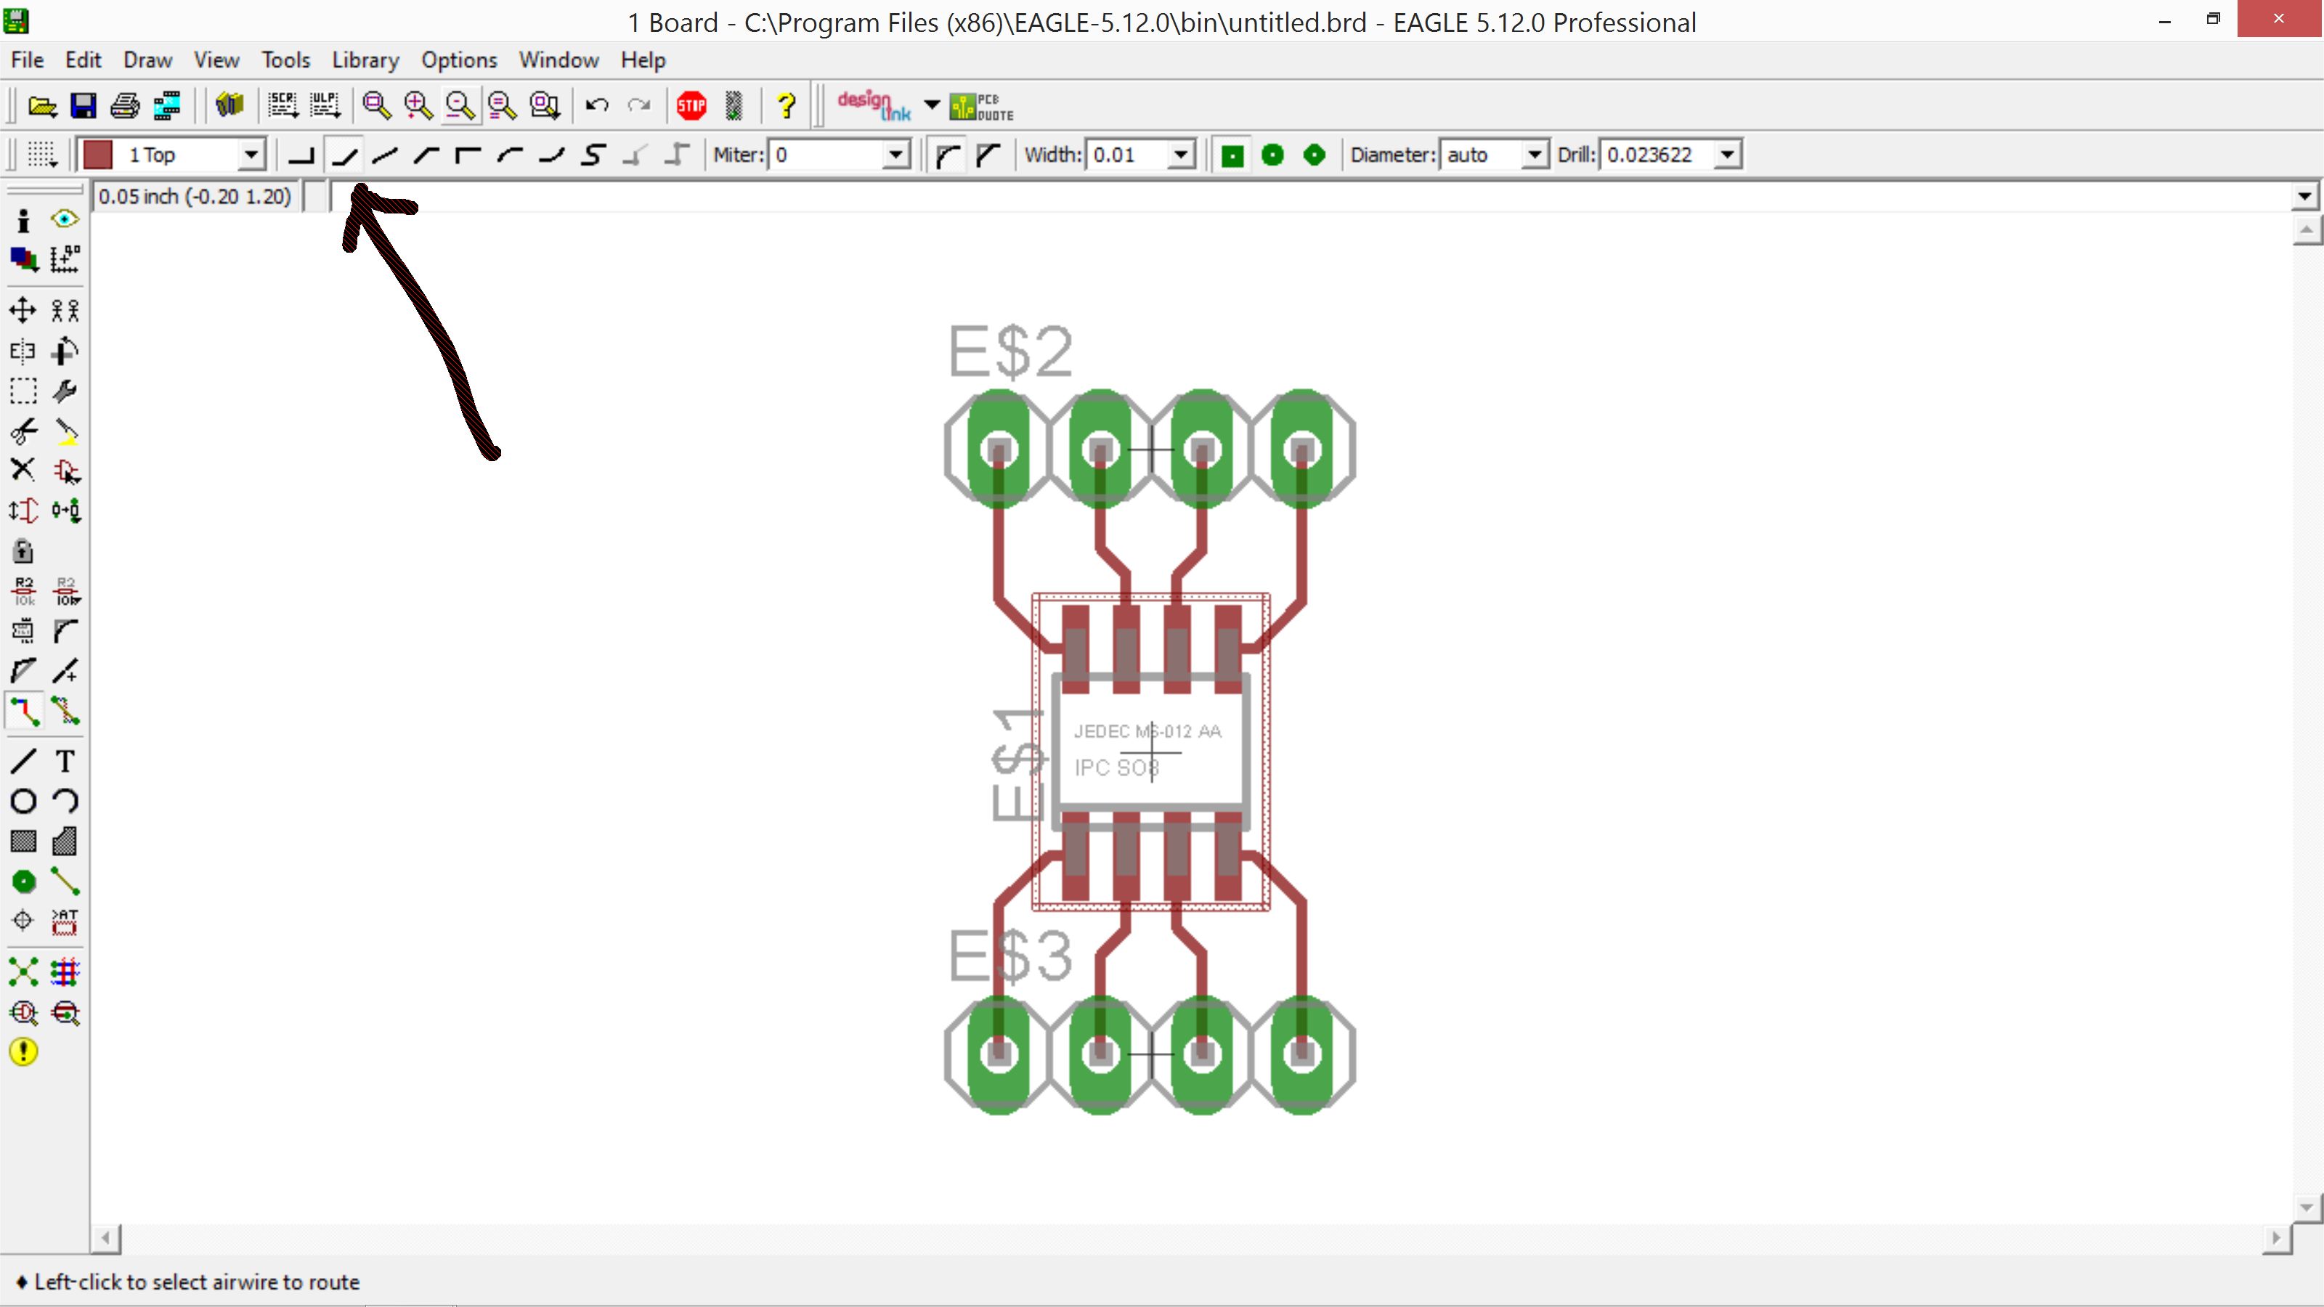Open grid settings from the grid icon
This screenshot has width=2324, height=1307.
[x=41, y=155]
